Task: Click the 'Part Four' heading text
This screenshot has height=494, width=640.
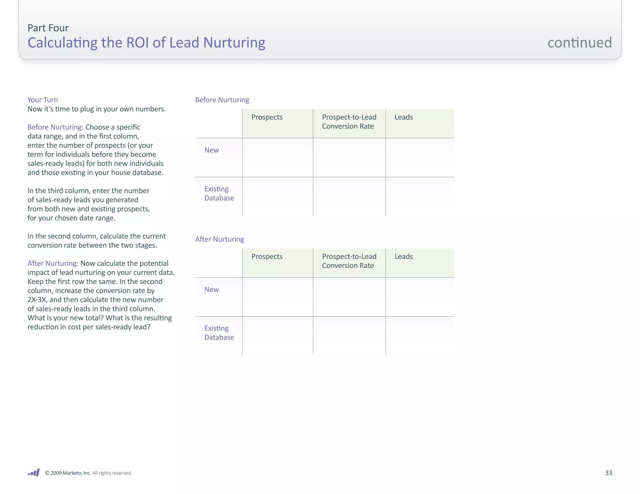Action: [48, 28]
